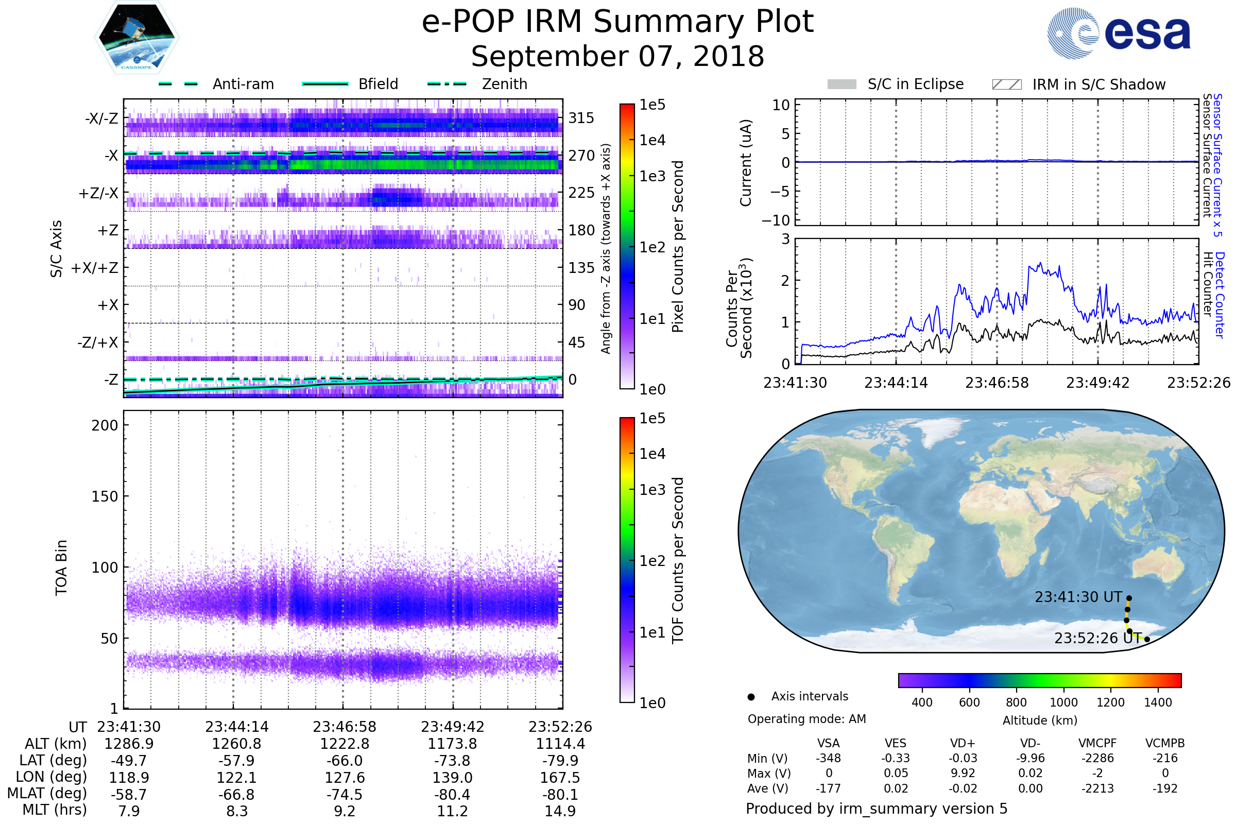Click the hatched IRM in S/C Shadow patch
1236x824 pixels.
[1006, 84]
